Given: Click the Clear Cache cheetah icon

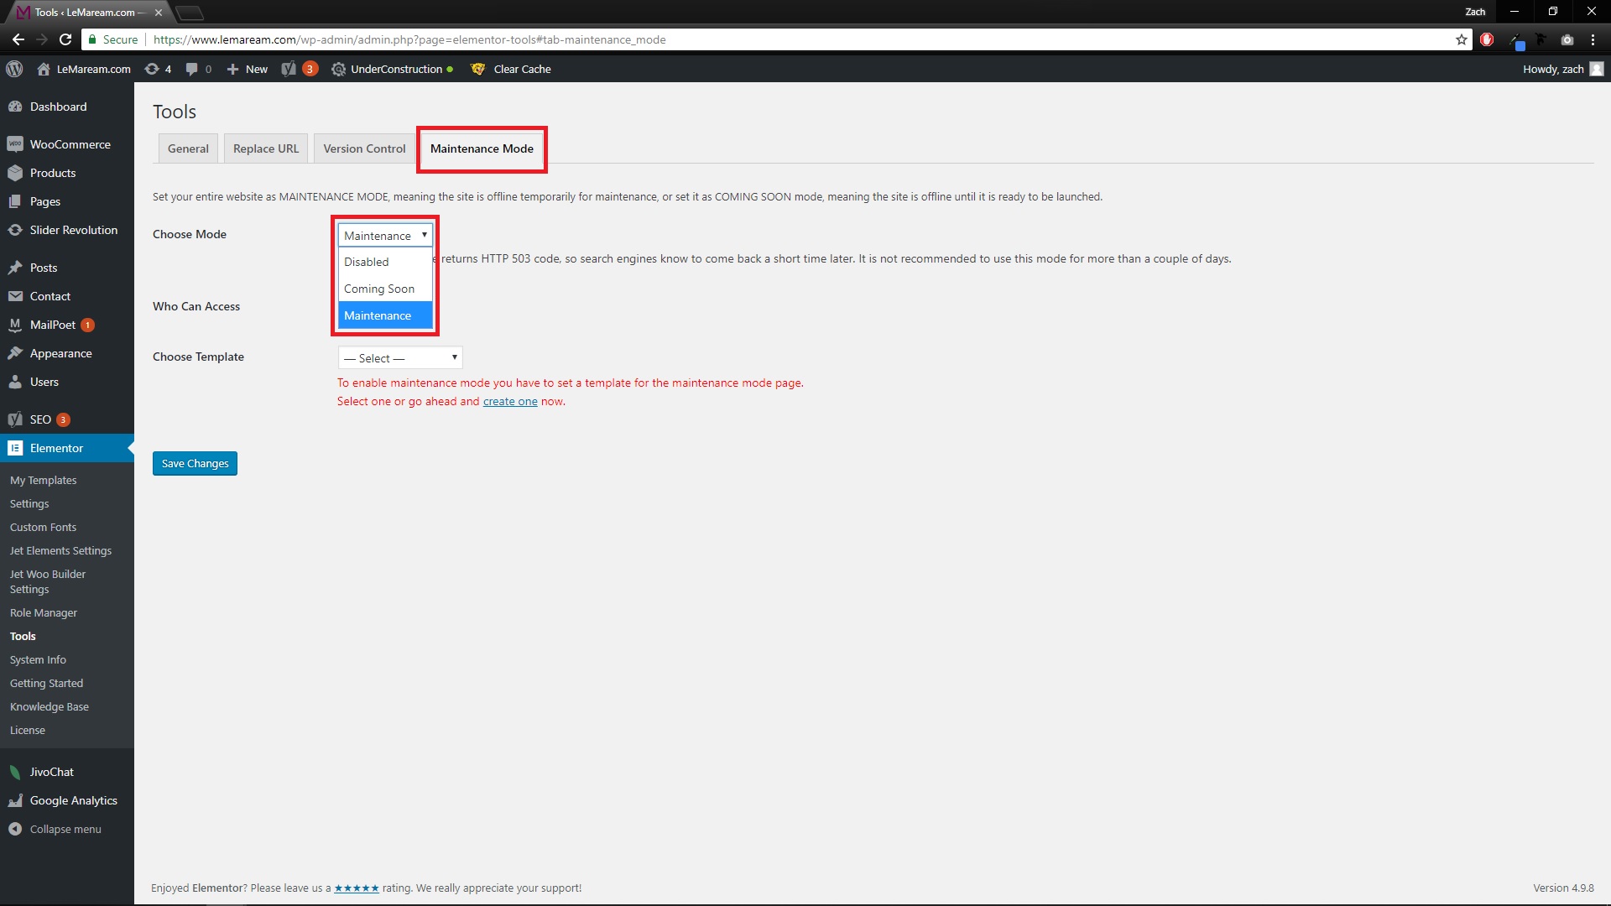Looking at the screenshot, I should [x=478, y=69].
